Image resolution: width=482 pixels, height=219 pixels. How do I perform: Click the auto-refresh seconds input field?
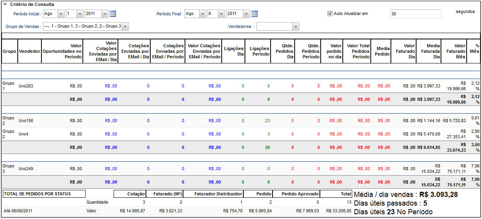415,14
